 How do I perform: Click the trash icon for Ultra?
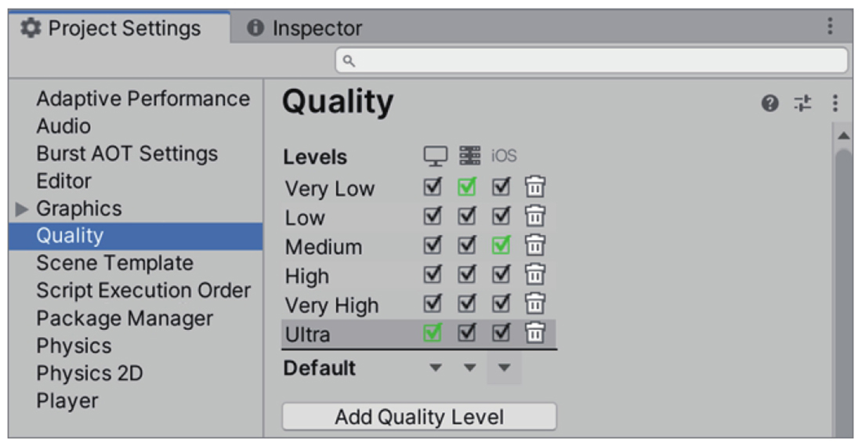pos(535,333)
